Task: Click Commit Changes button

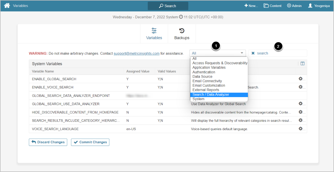Action: [90, 142]
